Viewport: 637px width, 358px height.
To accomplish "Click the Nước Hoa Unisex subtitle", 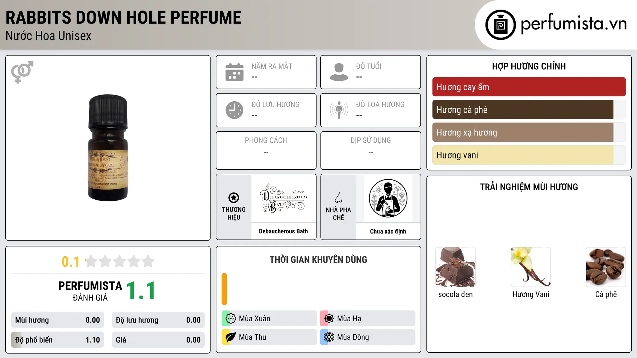I will click(49, 36).
